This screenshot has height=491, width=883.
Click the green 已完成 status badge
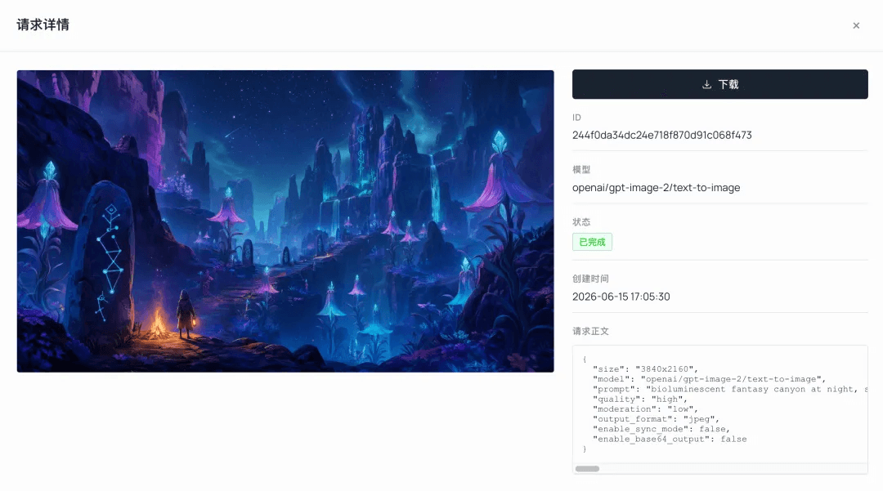pos(592,242)
